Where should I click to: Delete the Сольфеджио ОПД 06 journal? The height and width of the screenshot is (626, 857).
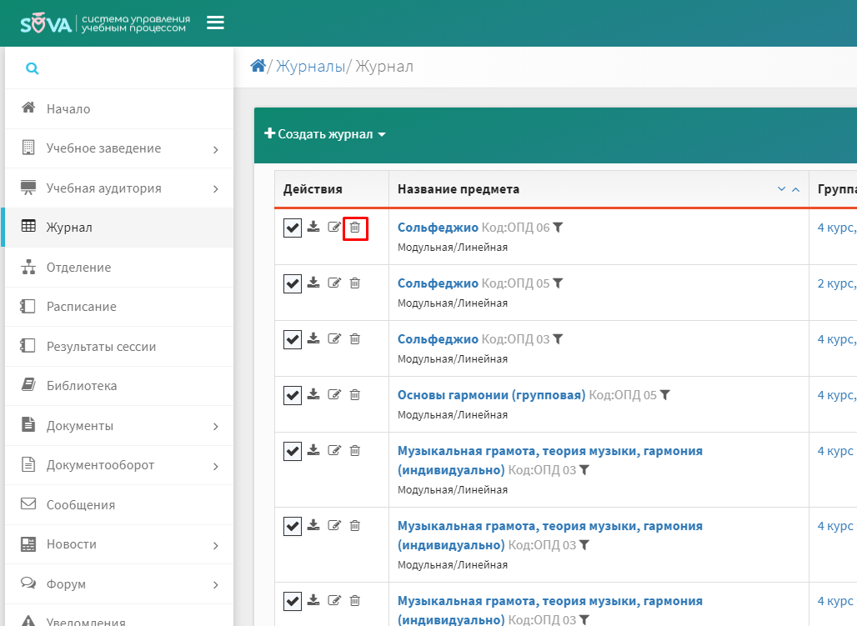(x=355, y=228)
